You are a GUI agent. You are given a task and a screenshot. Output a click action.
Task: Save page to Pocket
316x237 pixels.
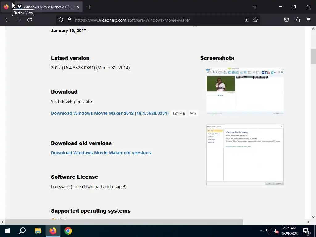[x=286, y=20]
